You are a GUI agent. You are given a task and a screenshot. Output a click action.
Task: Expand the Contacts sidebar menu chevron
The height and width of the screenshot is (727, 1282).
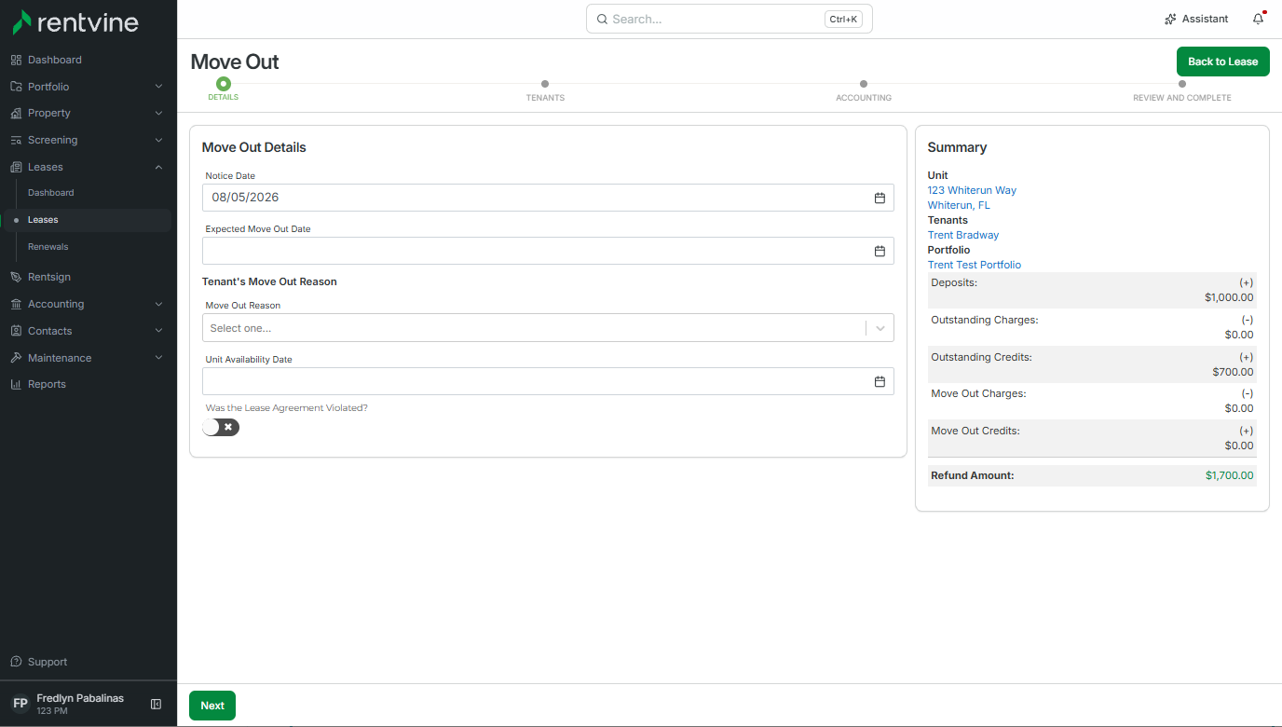click(158, 331)
